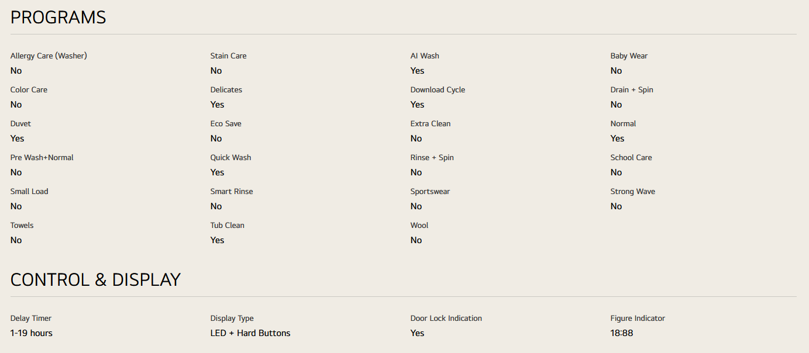The width and height of the screenshot is (809, 353).
Task: Select the Strong Wave label
Action: pos(632,192)
